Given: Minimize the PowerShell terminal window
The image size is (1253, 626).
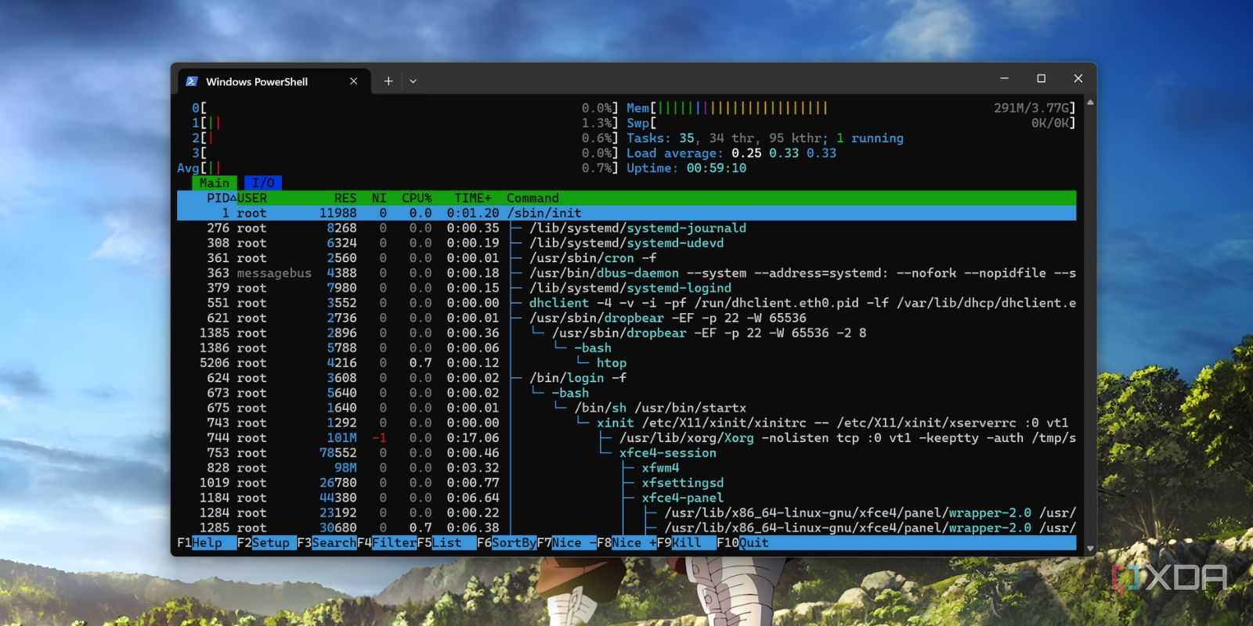Looking at the screenshot, I should point(1004,78).
